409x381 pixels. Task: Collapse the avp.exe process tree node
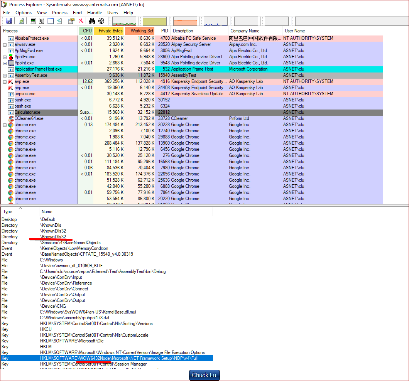point(5,82)
